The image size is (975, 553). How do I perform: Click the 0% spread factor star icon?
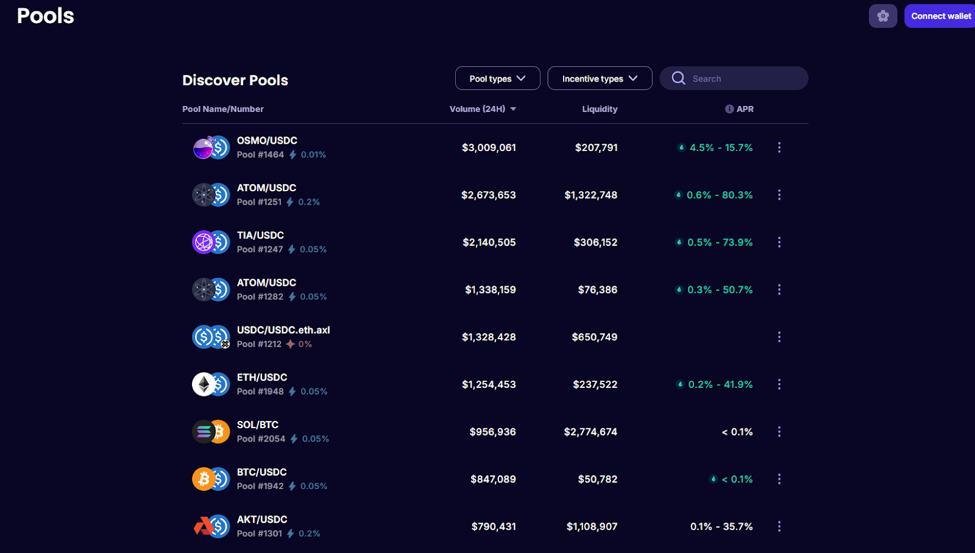[x=291, y=344]
